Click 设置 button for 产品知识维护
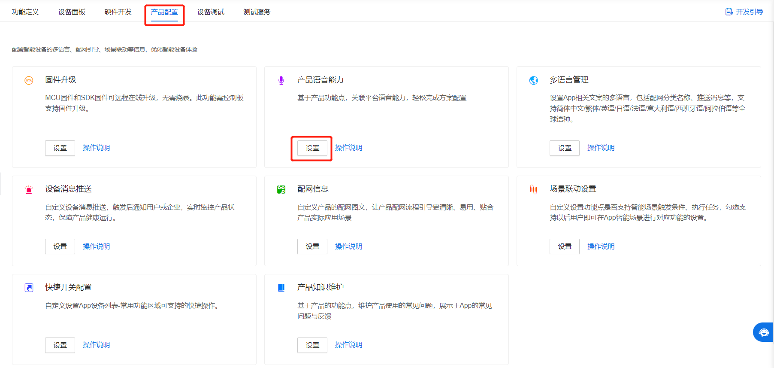Screen dimensions: 774x368 coord(312,345)
